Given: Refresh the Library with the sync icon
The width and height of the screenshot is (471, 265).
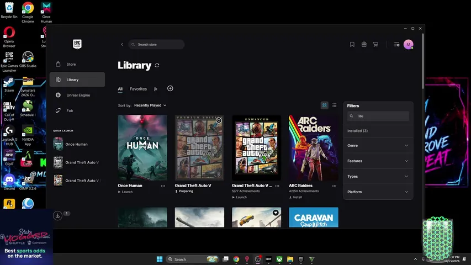Looking at the screenshot, I should pyautogui.click(x=157, y=66).
